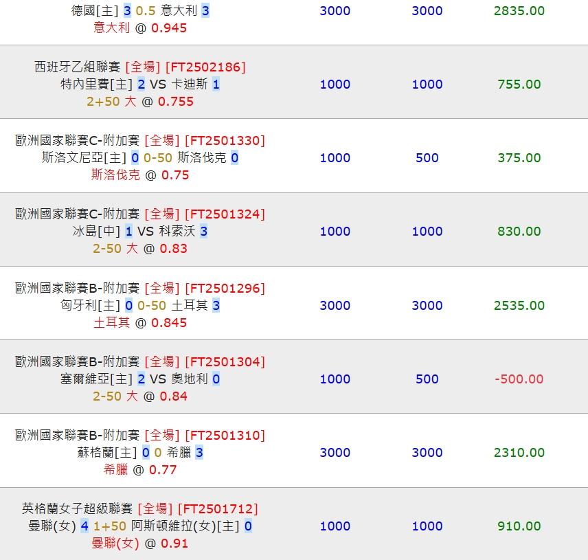Image resolution: width=588 pixels, height=560 pixels.
Task: Click the 冰島[中] 1 VS 科索沃 3 row
Action: 140,232
